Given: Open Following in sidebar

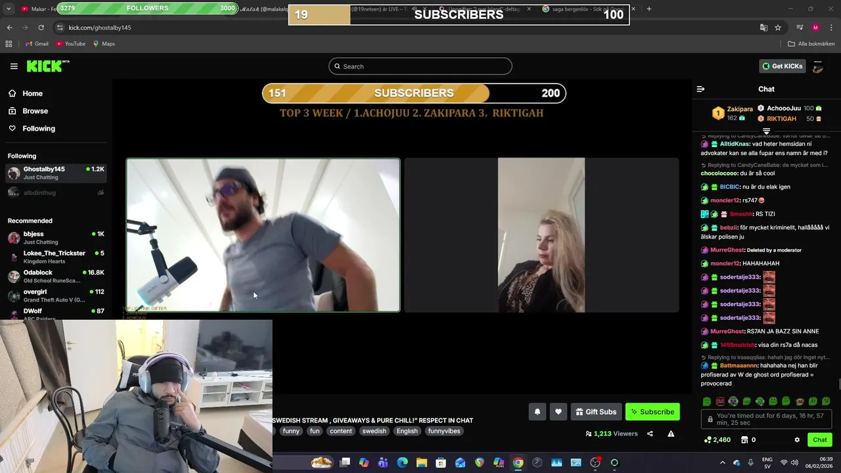Looking at the screenshot, I should point(39,129).
